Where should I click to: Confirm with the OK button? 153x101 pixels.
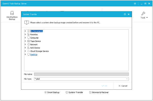(104, 86)
